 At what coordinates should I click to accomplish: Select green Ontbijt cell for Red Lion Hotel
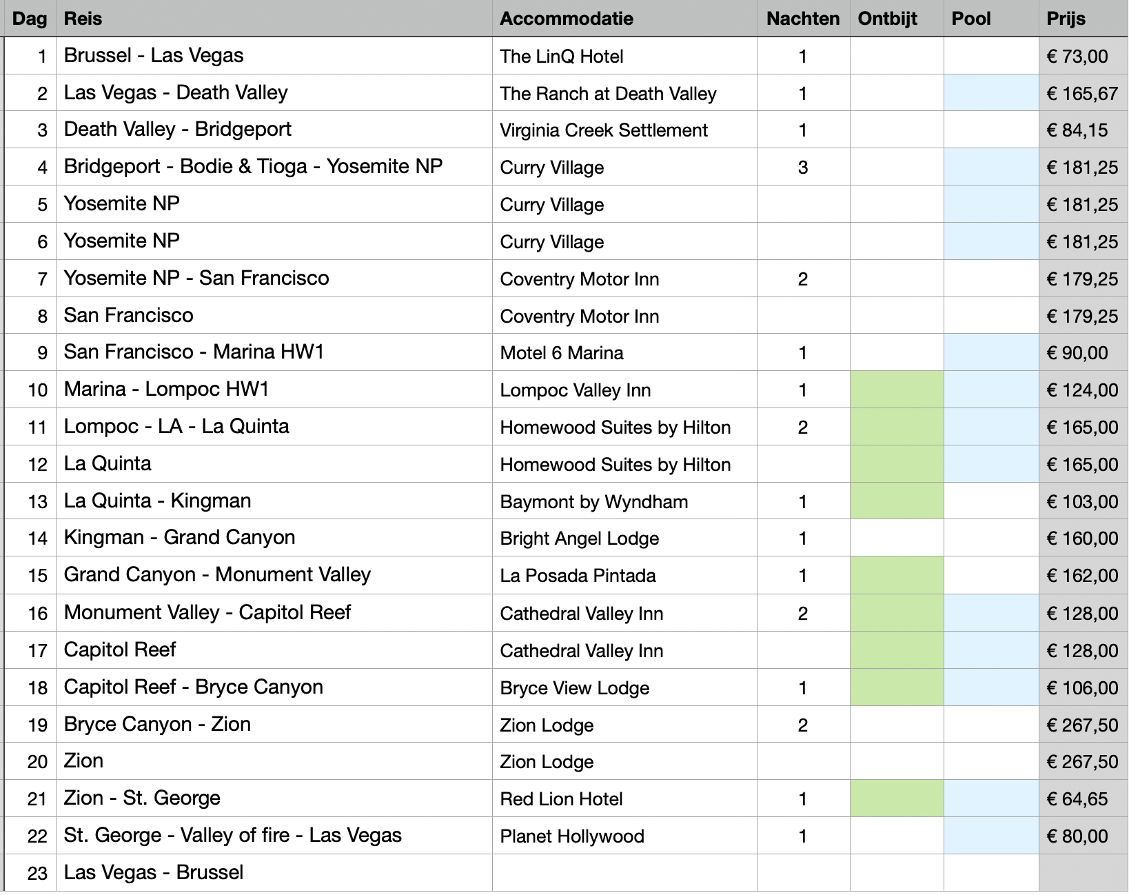[896, 798]
